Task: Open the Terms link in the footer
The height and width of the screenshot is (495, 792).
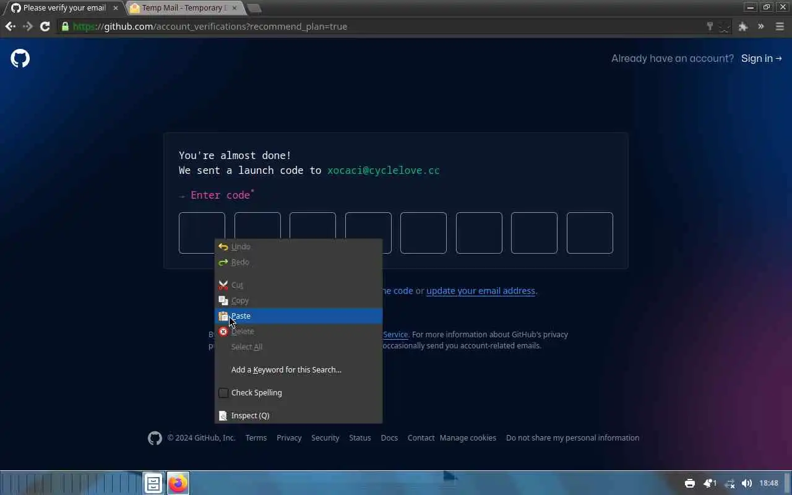Action: [256, 438]
